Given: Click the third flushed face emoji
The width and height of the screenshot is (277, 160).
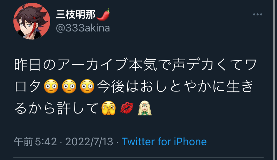Looking at the screenshot, I should point(87,86).
